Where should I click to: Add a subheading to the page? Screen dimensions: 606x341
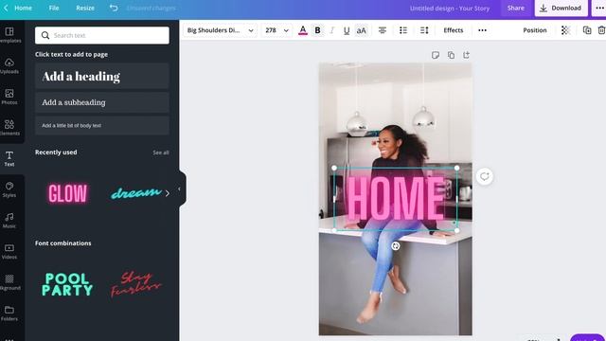[102, 102]
